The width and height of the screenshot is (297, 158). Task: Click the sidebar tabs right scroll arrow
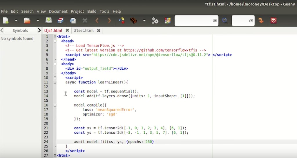tap(39, 30)
